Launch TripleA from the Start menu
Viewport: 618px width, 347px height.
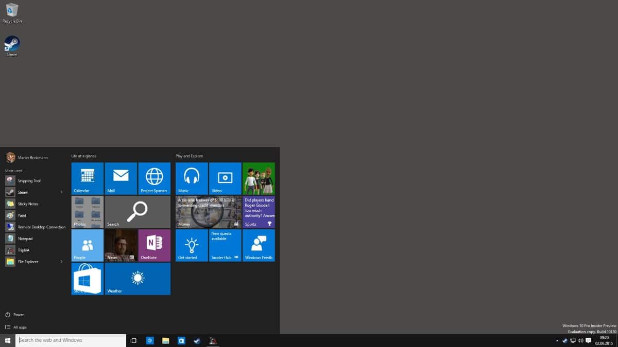(23, 250)
